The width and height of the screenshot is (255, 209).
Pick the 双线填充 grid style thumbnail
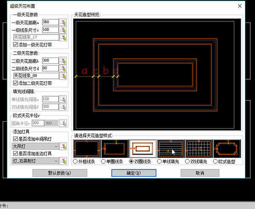[198, 149]
